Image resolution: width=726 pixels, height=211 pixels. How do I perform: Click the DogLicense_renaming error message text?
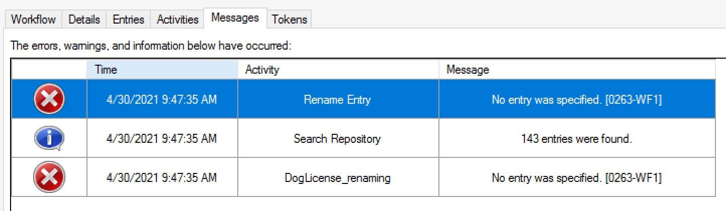coord(577,178)
